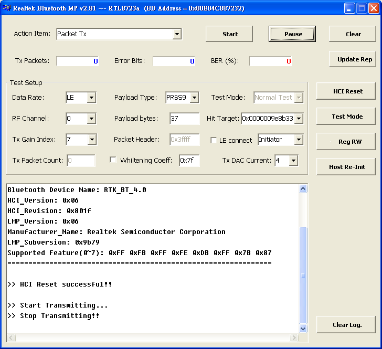Click 'Bluetooth Device Name: RTK_BT_4.0' log line

[77, 189]
